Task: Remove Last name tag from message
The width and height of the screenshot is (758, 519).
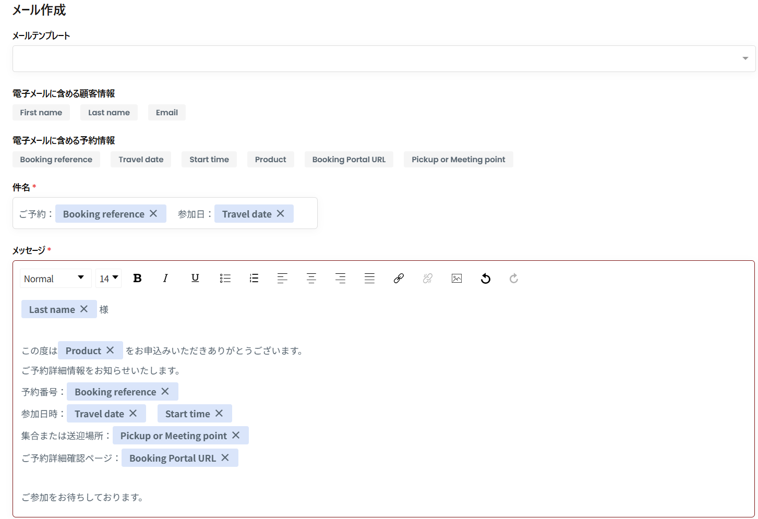Action: (x=84, y=309)
